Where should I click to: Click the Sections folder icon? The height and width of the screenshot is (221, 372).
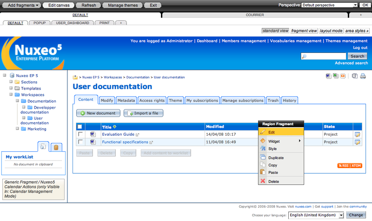(x=17, y=82)
